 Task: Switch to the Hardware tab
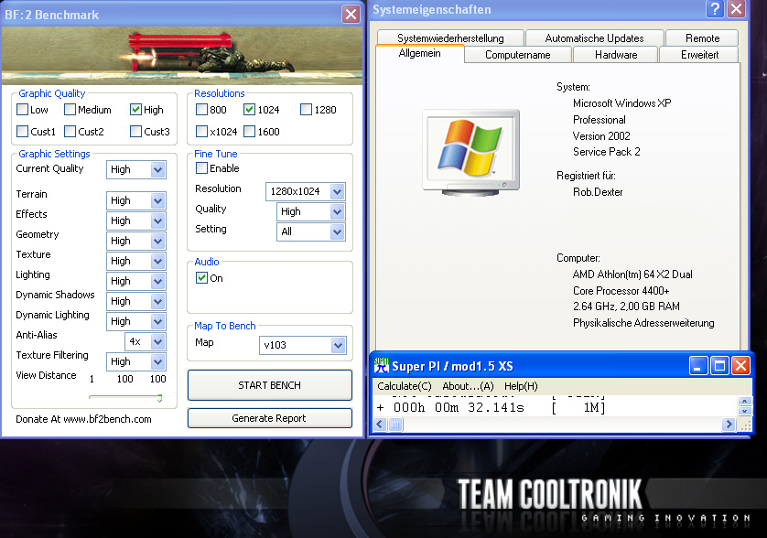[616, 55]
